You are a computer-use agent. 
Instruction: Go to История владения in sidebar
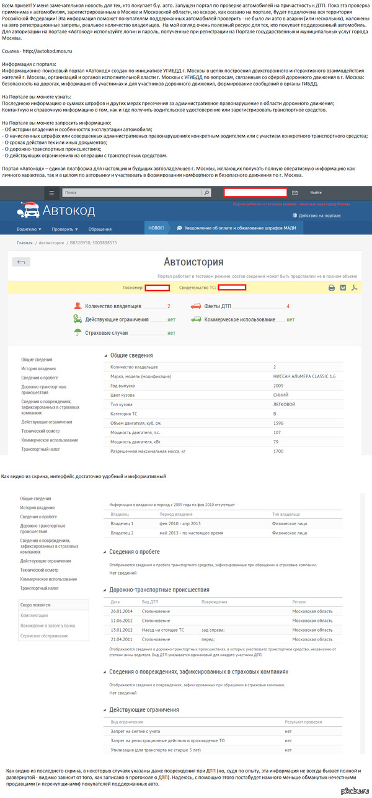38,368
